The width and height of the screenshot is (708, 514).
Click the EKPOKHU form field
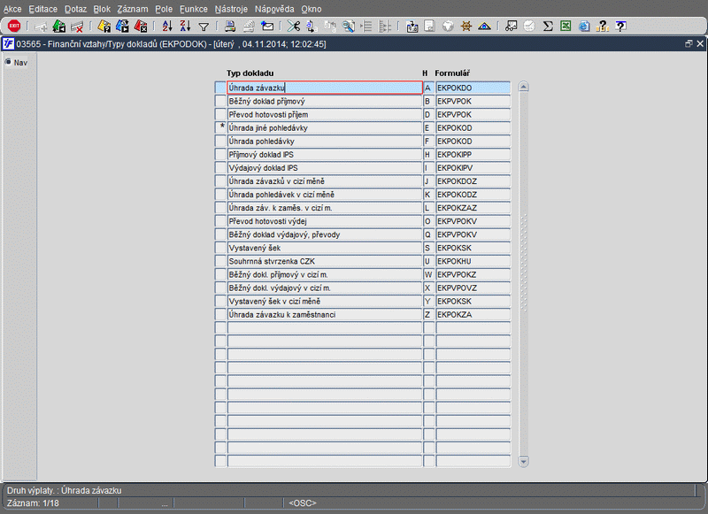click(x=473, y=261)
